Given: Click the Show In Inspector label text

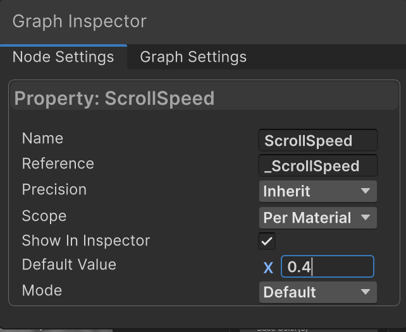Looking at the screenshot, I should (x=85, y=240).
